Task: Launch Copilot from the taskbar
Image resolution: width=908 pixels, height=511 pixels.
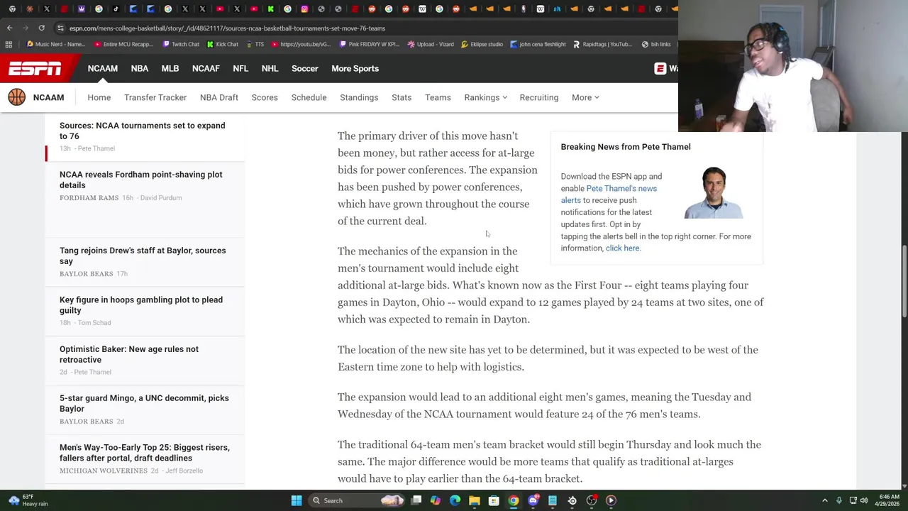Action: tap(435, 500)
